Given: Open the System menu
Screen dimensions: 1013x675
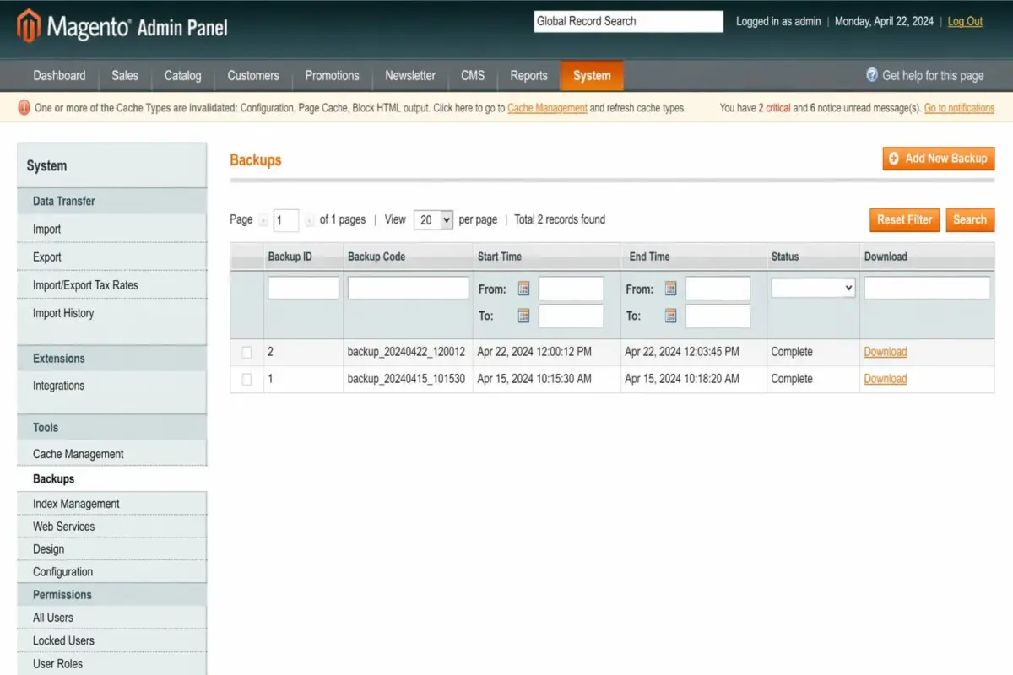Looking at the screenshot, I should tap(592, 75).
